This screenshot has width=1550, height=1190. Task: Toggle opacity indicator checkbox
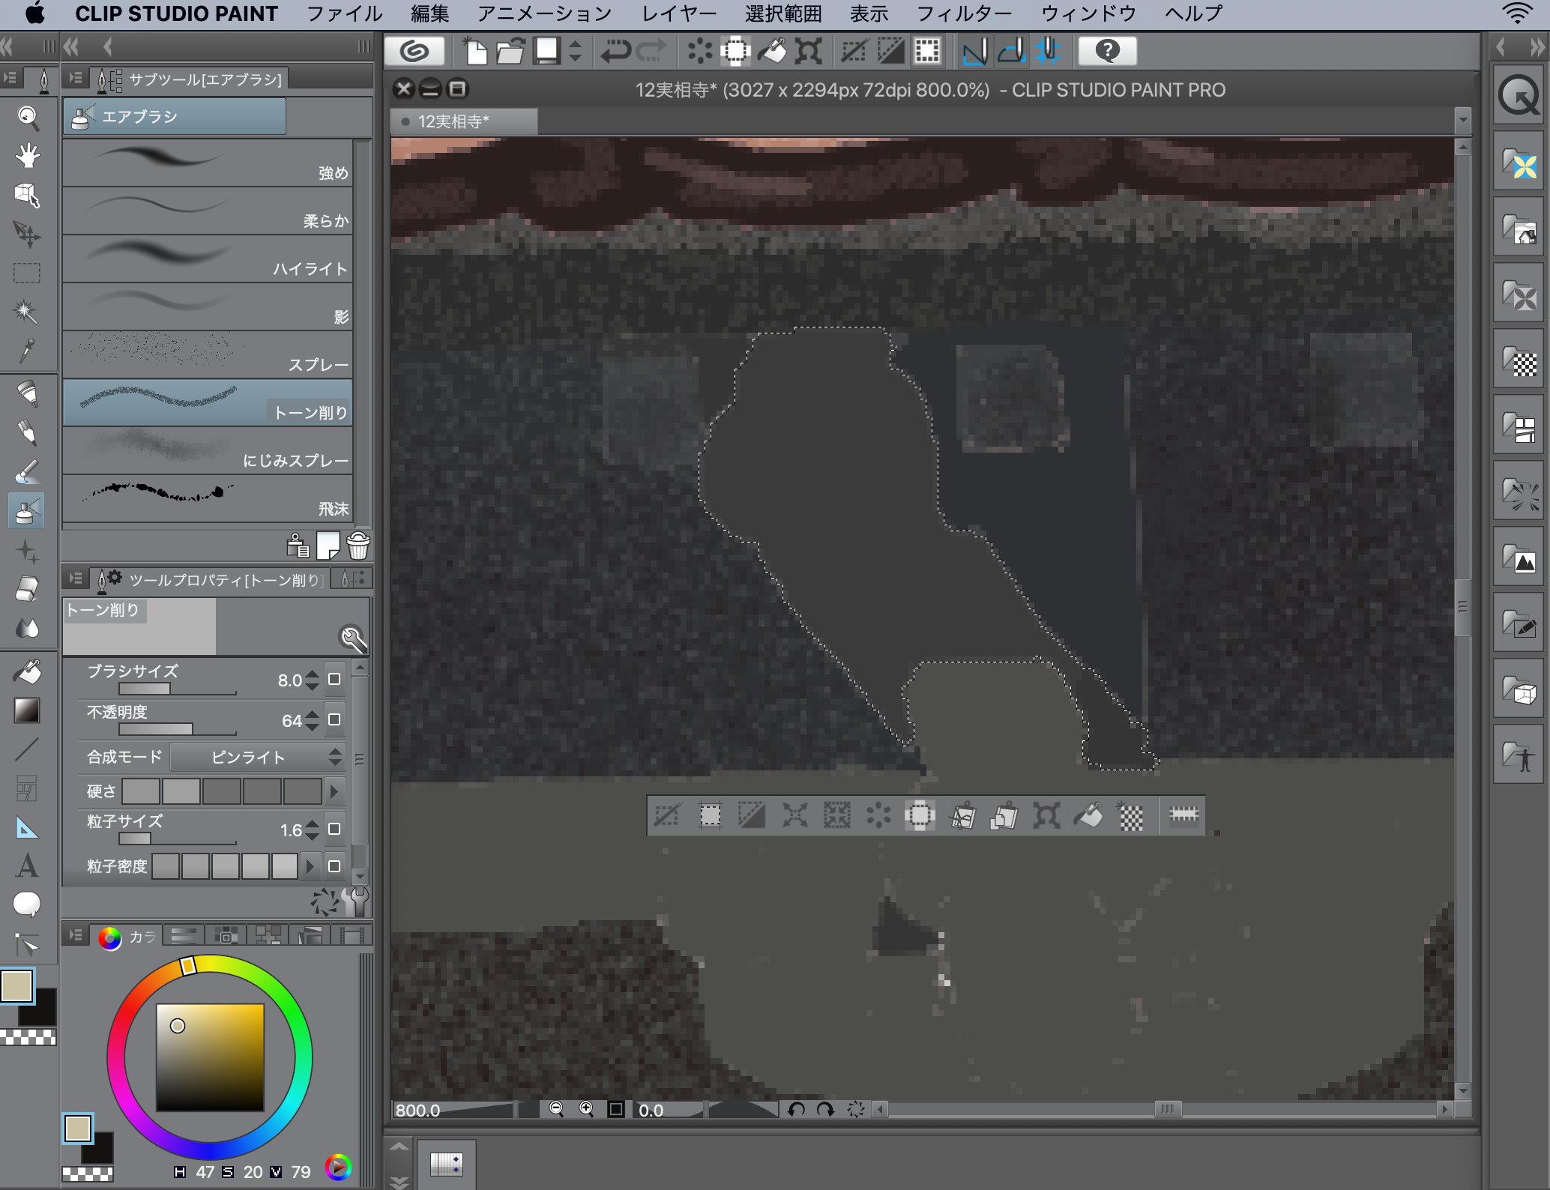[334, 719]
